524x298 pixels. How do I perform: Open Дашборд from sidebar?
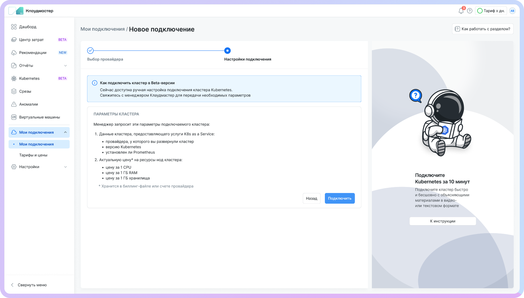click(x=28, y=27)
